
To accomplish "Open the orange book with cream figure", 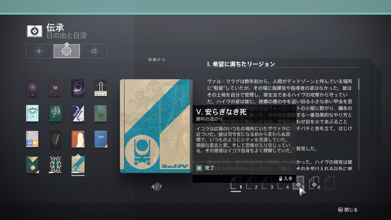I will [x=78, y=139].
